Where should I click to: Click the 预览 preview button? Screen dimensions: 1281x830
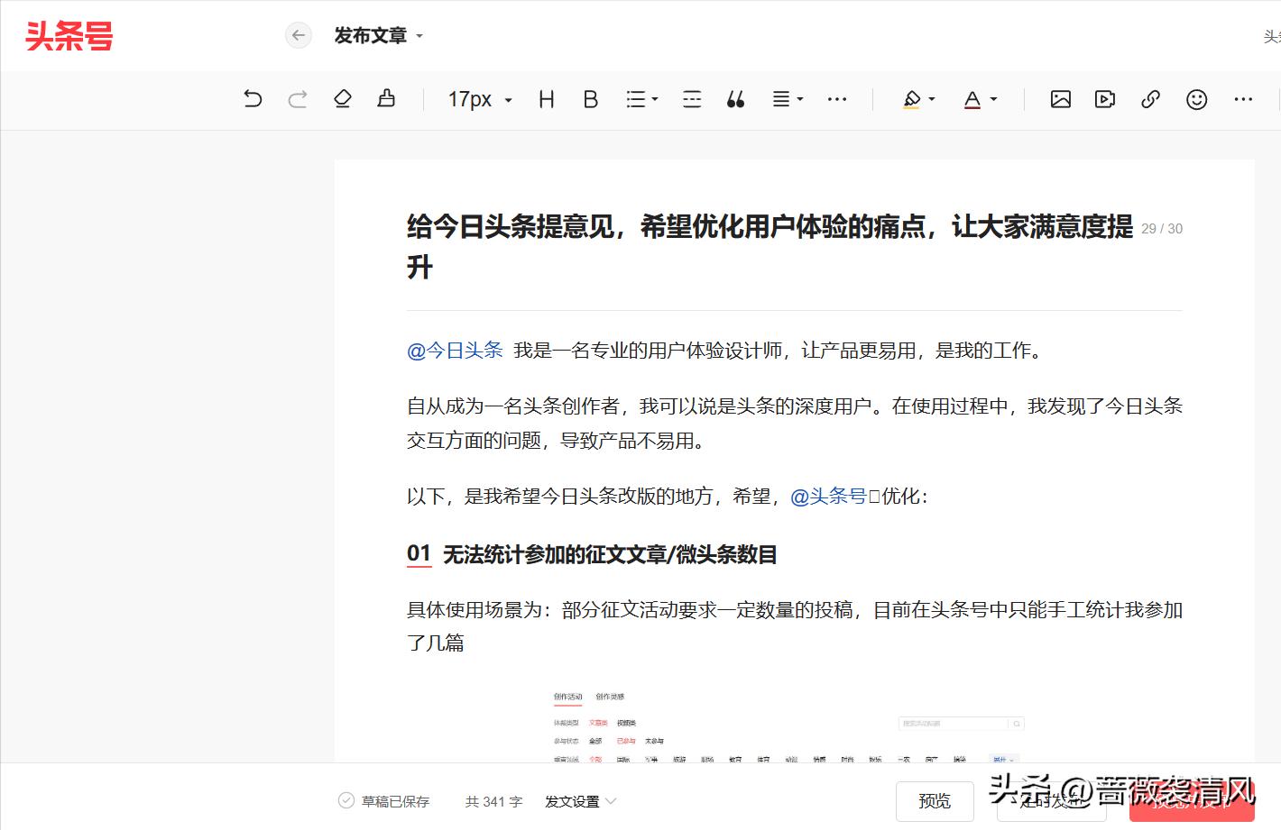pos(935,800)
